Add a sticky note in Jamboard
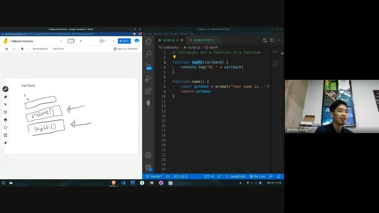The height and width of the screenshot is (213, 379). pyautogui.click(x=5, y=112)
